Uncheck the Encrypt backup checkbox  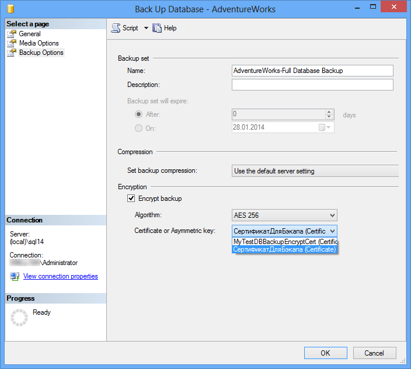pyautogui.click(x=131, y=199)
